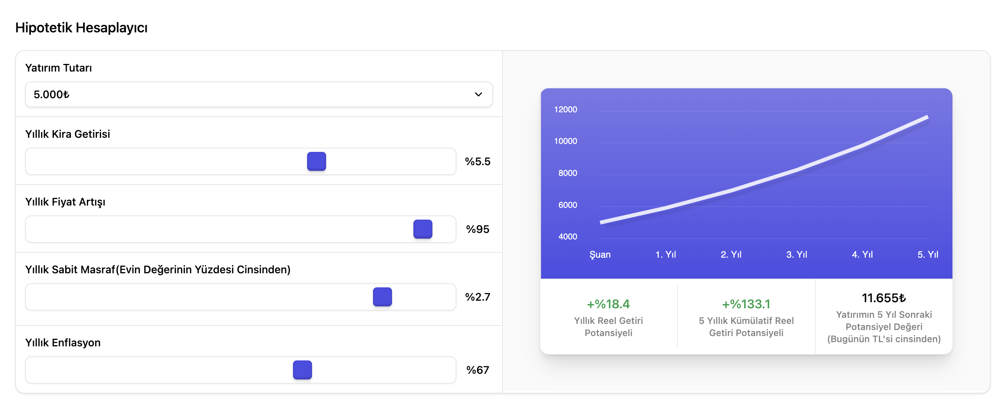Screen dimensions: 1002x408
Task: Click the Yıllık Sabit Masraf slider handle
Action: (382, 297)
